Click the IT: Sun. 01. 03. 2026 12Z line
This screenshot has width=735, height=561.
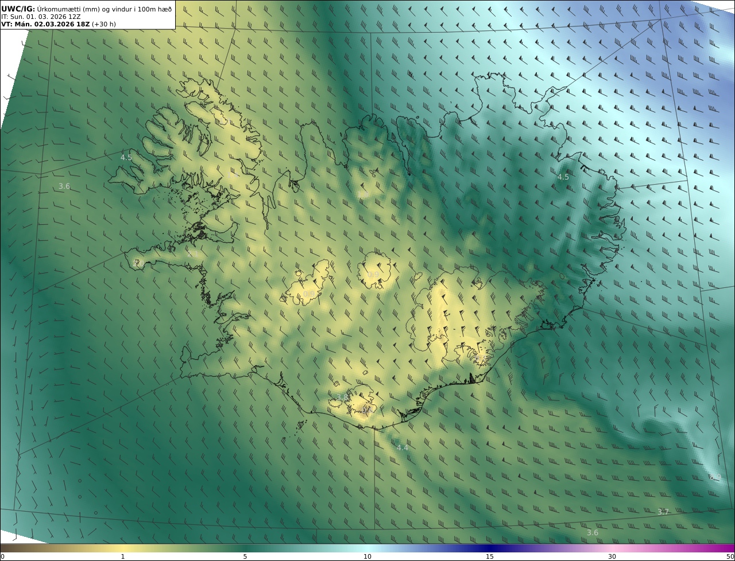(41, 17)
